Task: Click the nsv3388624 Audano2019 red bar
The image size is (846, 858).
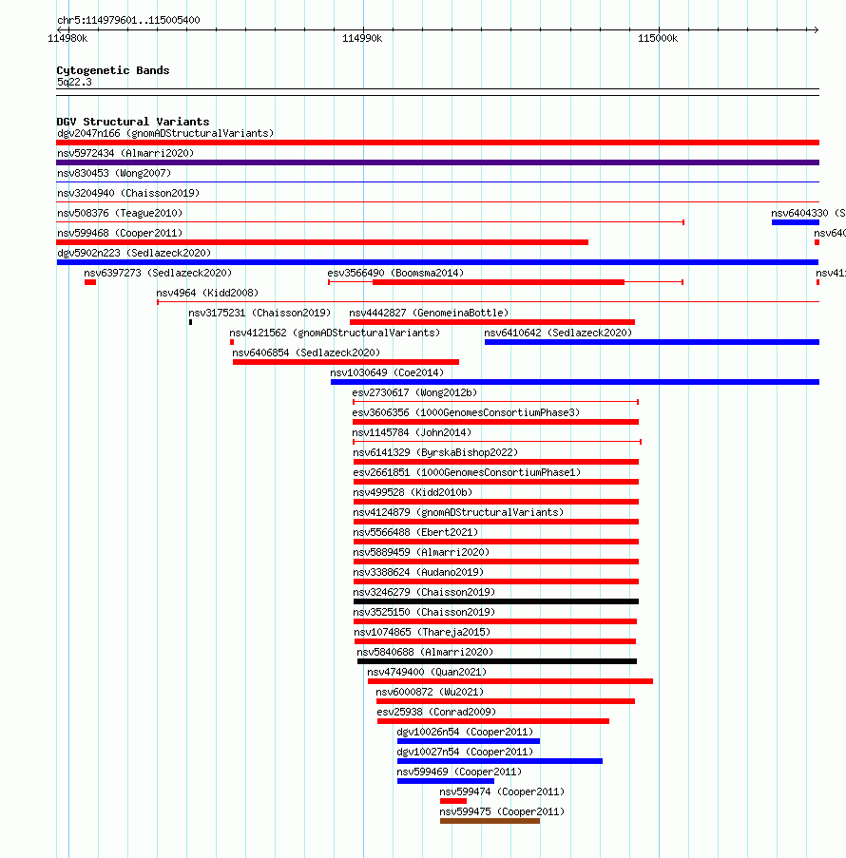Action: [x=495, y=582]
